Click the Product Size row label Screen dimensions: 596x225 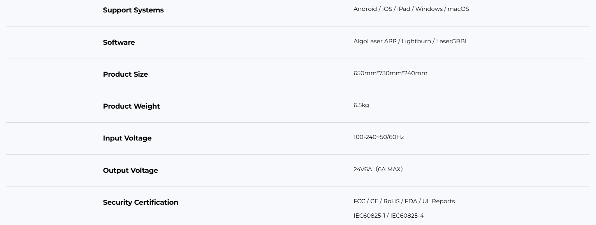tap(125, 74)
